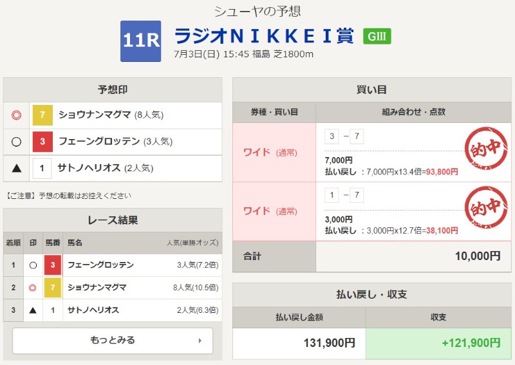
Task: Click red 3 badge in race result row 1
Action: click(x=53, y=265)
